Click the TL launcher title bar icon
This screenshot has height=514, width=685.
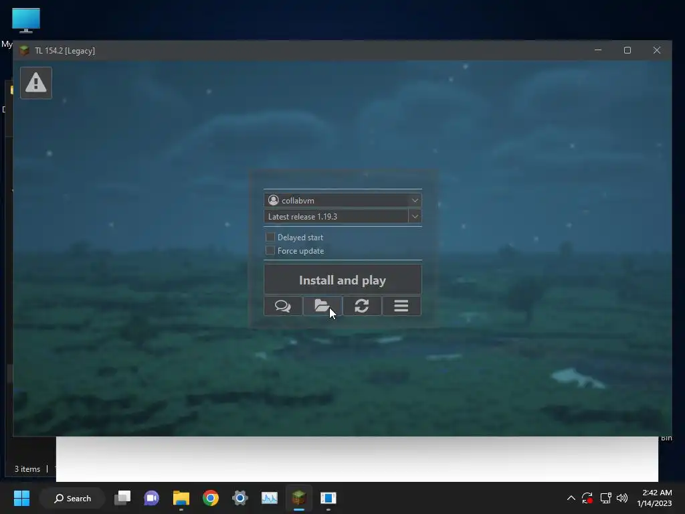tap(25, 50)
